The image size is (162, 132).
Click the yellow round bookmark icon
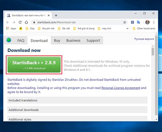point(21,28)
